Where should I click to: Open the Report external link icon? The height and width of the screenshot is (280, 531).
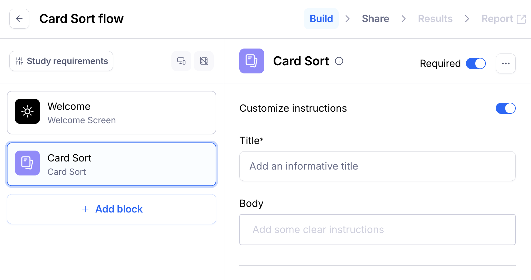pyautogui.click(x=521, y=19)
